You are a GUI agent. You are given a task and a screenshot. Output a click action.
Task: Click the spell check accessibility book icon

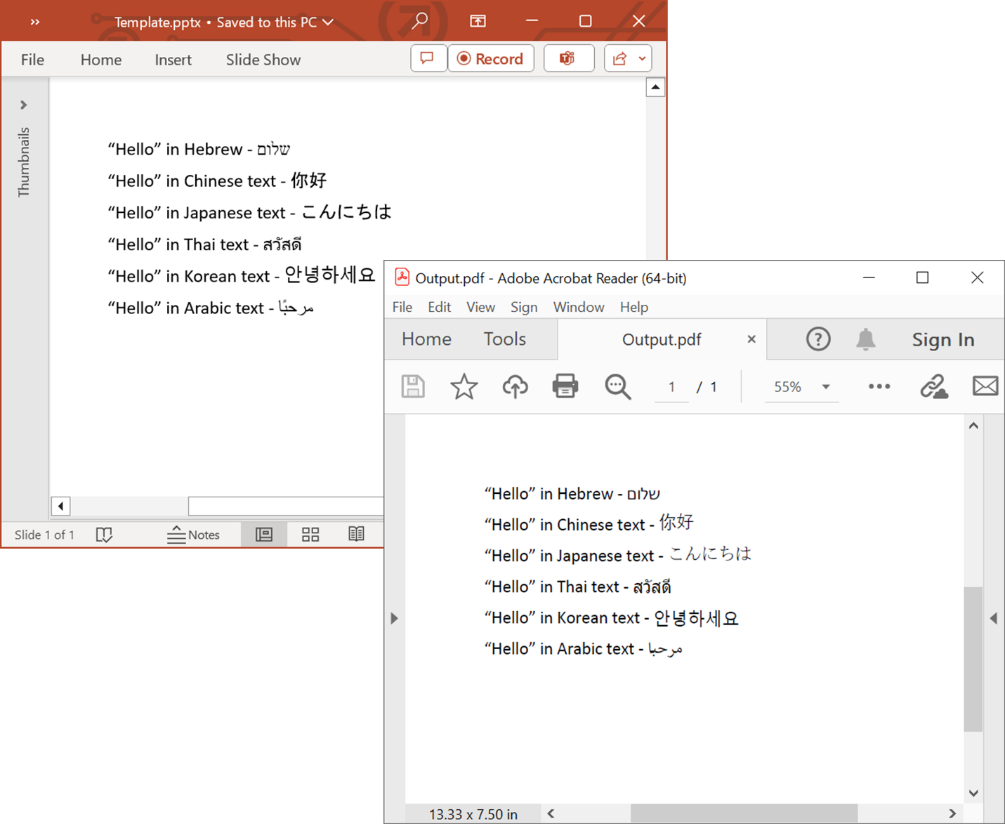(104, 535)
